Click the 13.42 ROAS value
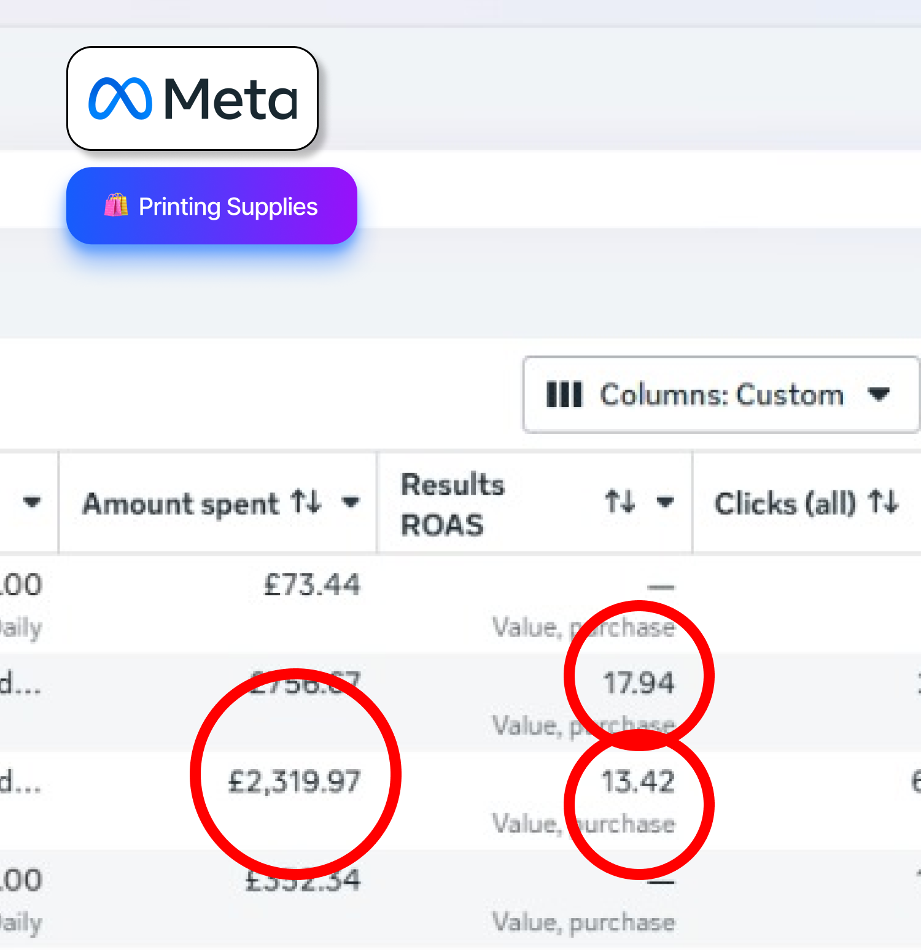Viewport: 921px width, 950px height. 638,781
